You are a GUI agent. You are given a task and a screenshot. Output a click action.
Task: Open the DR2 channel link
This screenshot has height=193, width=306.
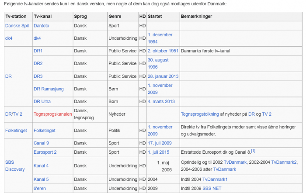(x=38, y=64)
